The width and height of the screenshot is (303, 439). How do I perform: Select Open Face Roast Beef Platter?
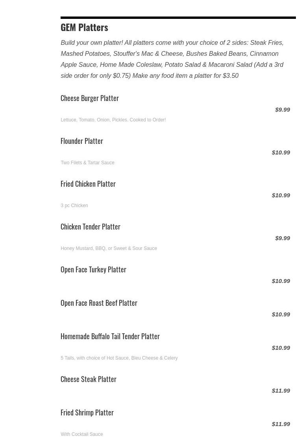[99, 303]
